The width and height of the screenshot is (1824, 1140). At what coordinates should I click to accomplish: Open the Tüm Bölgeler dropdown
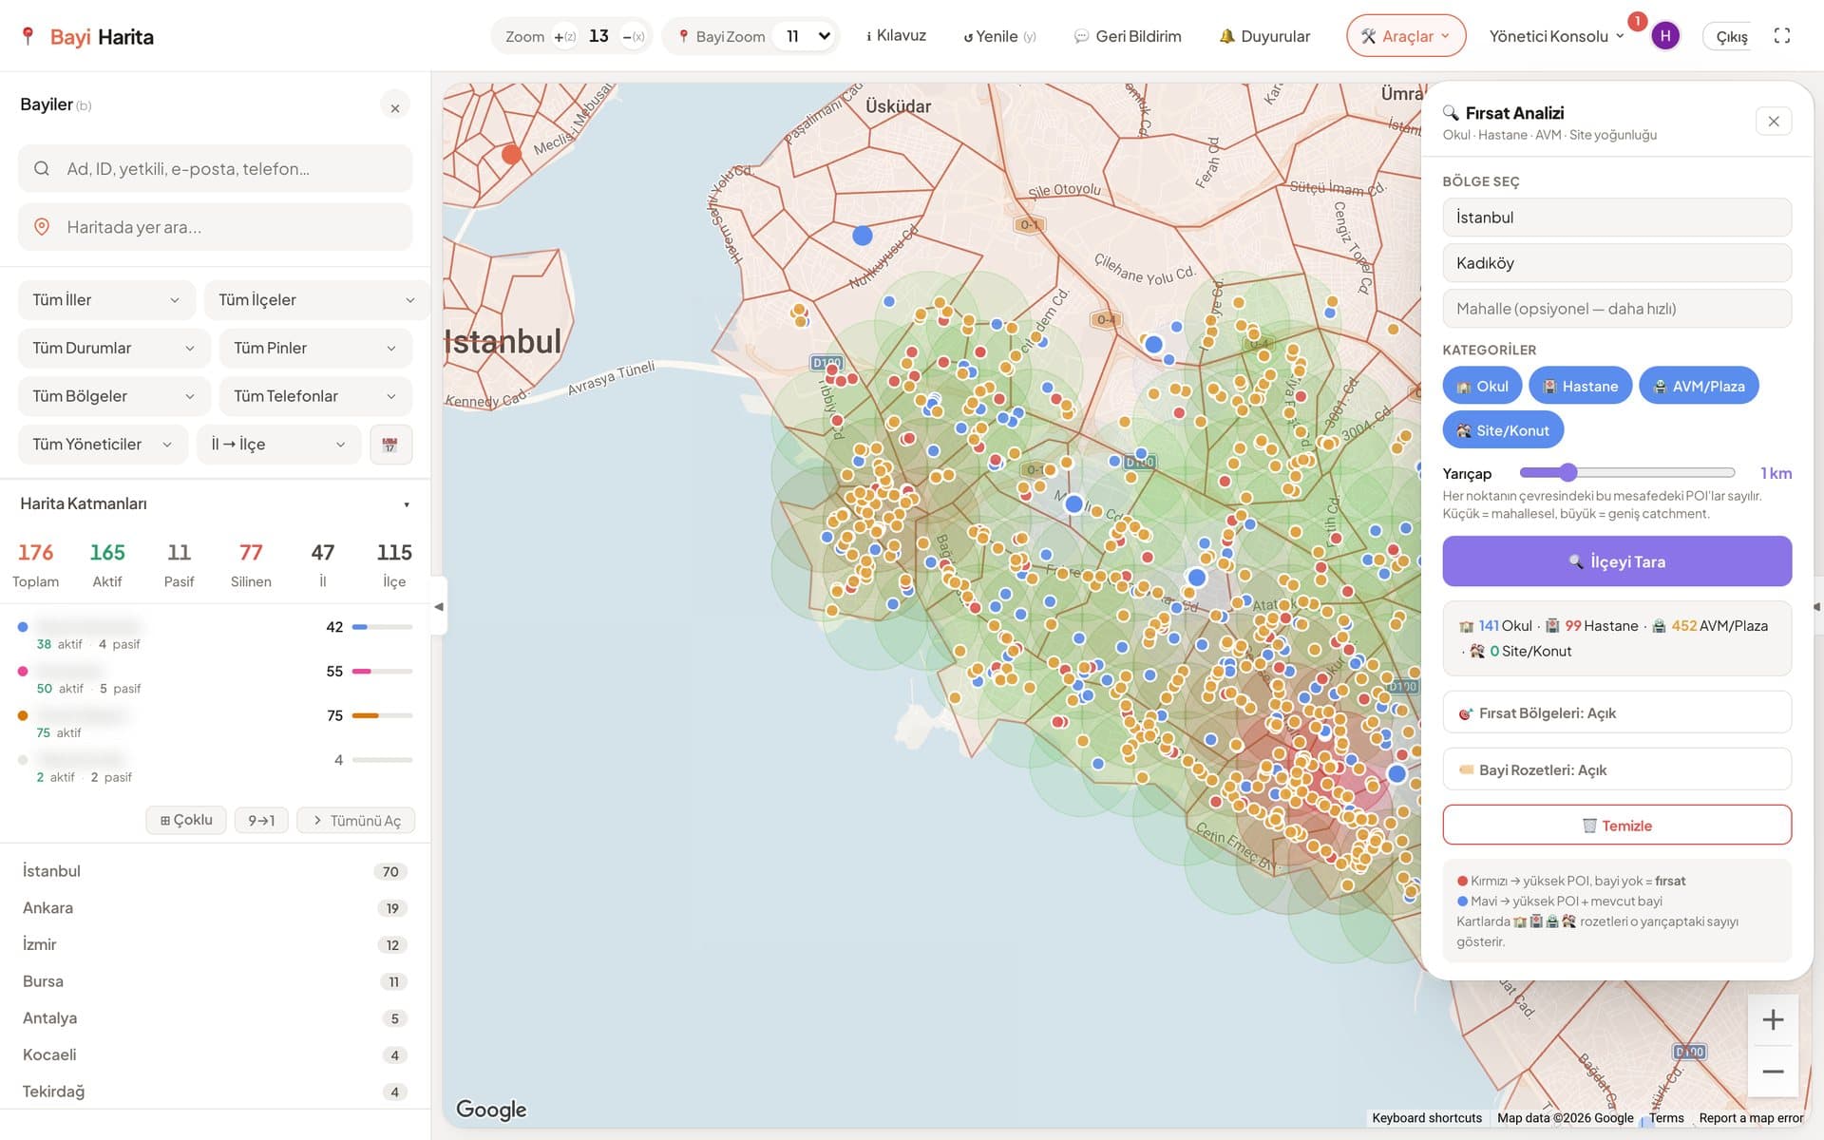[x=114, y=396]
